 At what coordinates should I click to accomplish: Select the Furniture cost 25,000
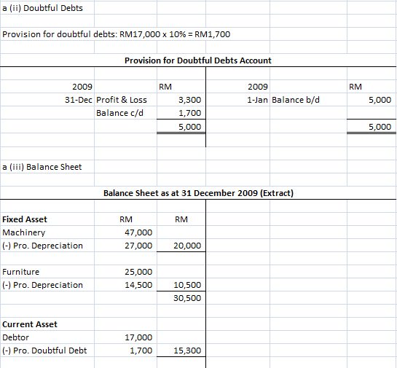(125, 272)
